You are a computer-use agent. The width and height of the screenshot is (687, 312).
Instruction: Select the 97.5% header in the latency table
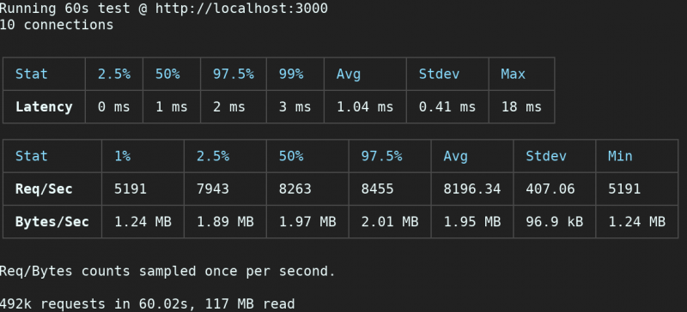click(234, 74)
